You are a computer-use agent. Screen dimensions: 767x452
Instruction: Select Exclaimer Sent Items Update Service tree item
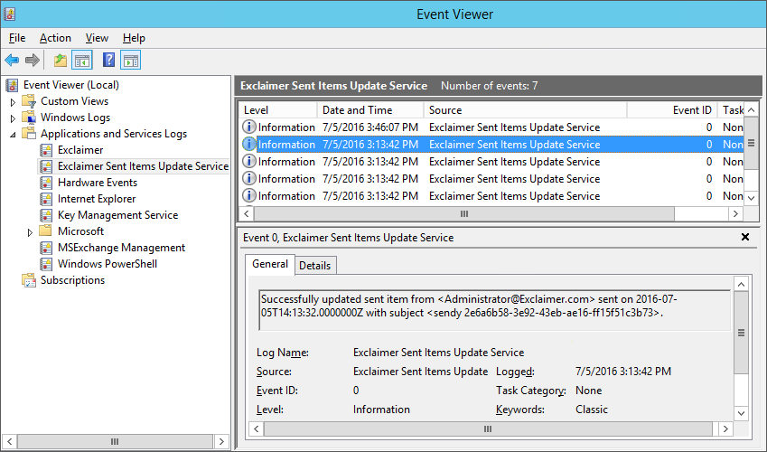143,166
